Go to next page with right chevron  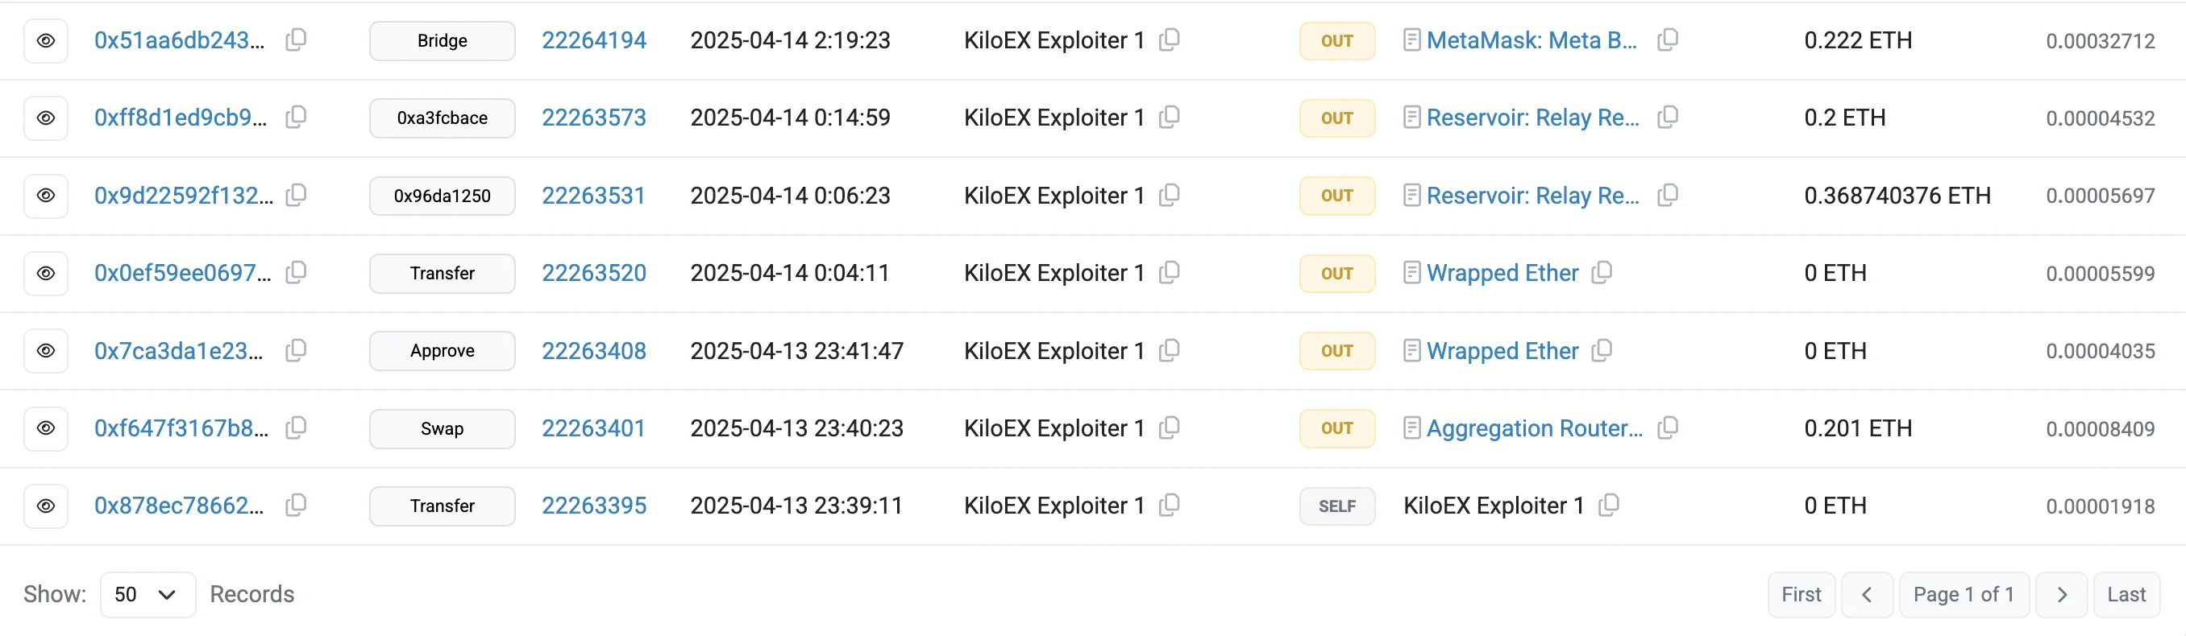2061,594
